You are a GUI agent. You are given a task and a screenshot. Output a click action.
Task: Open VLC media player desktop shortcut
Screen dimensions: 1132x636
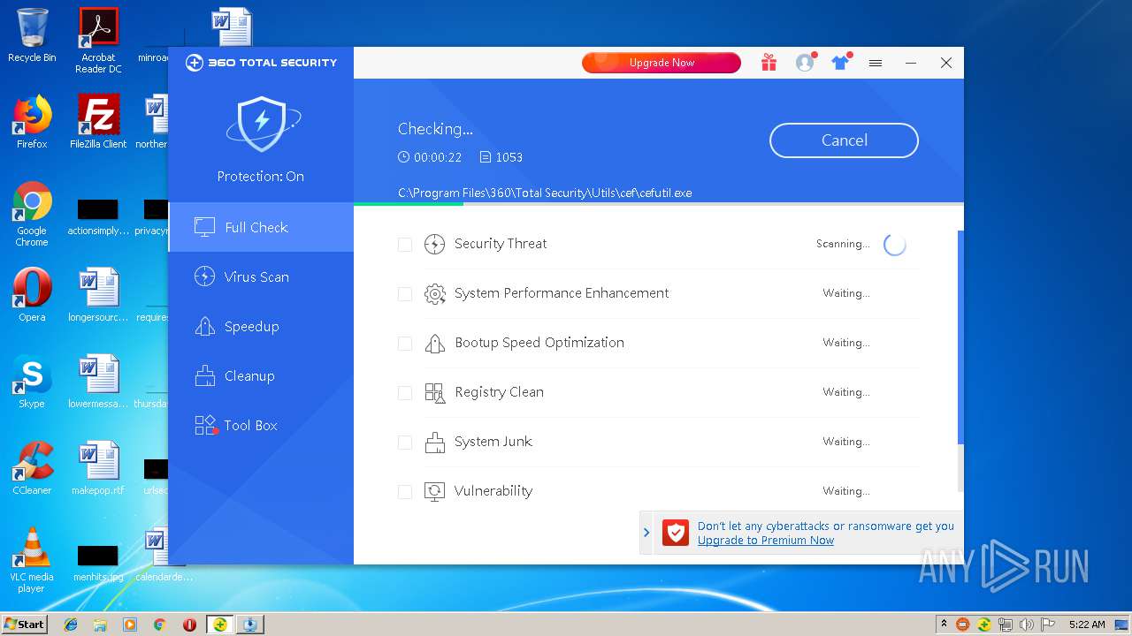[x=32, y=560]
